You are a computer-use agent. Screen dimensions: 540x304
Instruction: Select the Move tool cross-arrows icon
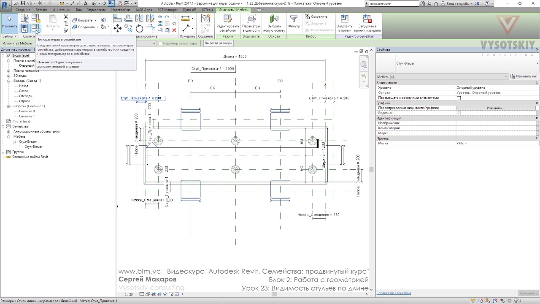pyautogui.click(x=118, y=29)
